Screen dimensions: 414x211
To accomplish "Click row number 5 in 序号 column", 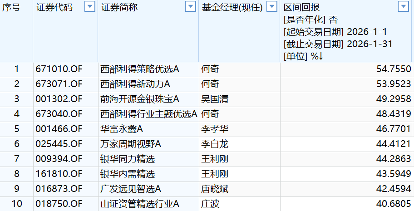I will click(17, 129).
